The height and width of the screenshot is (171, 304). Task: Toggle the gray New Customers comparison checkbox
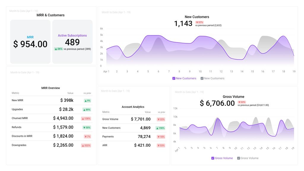point(202,78)
